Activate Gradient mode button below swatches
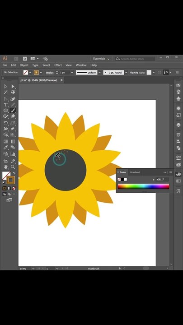The height and width of the screenshot is (325, 183). click(9, 188)
